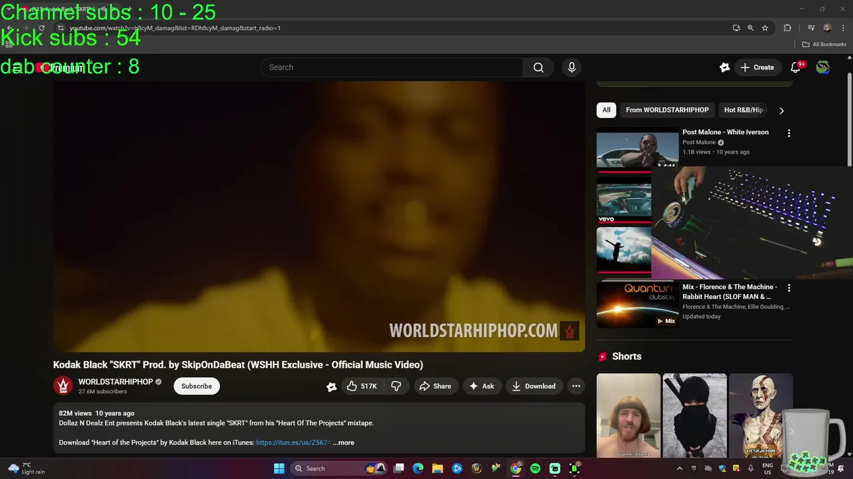Select Hot R&B/Hip-hop filter chip

743,110
